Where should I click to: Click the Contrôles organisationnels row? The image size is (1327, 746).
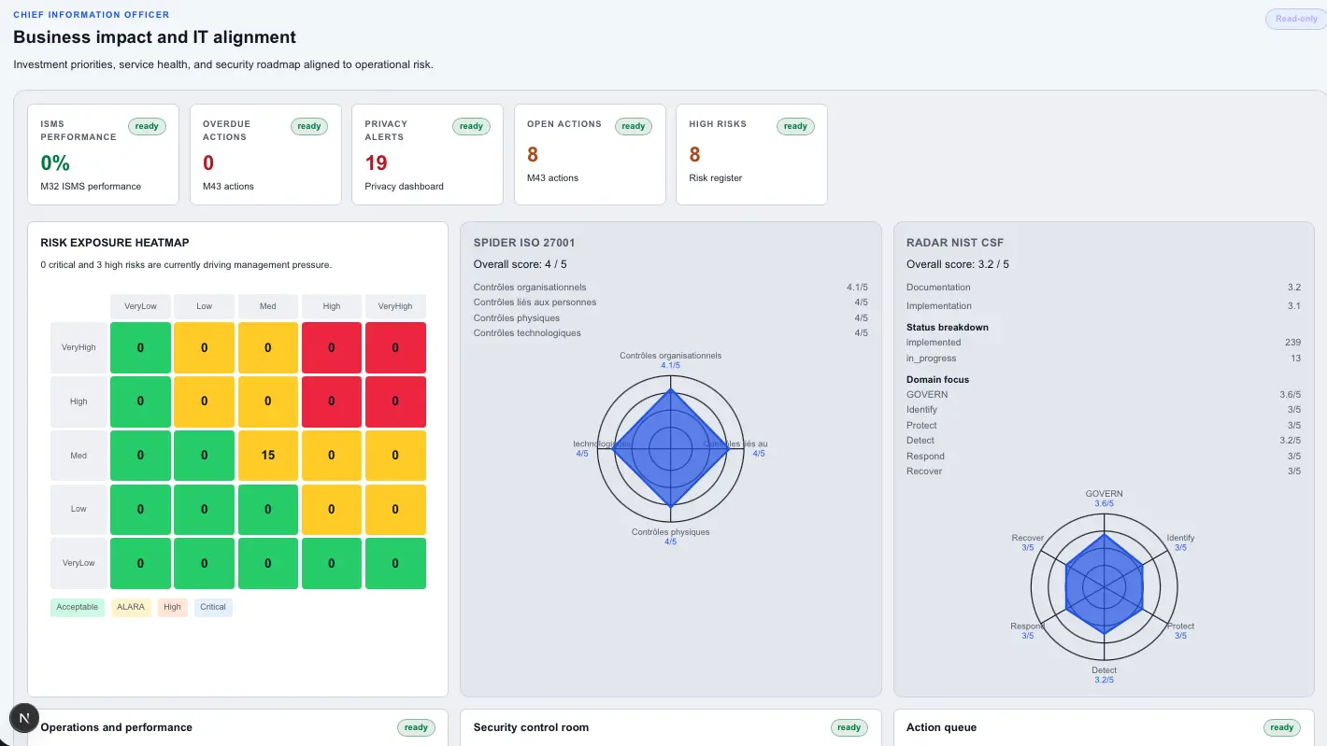click(x=671, y=288)
